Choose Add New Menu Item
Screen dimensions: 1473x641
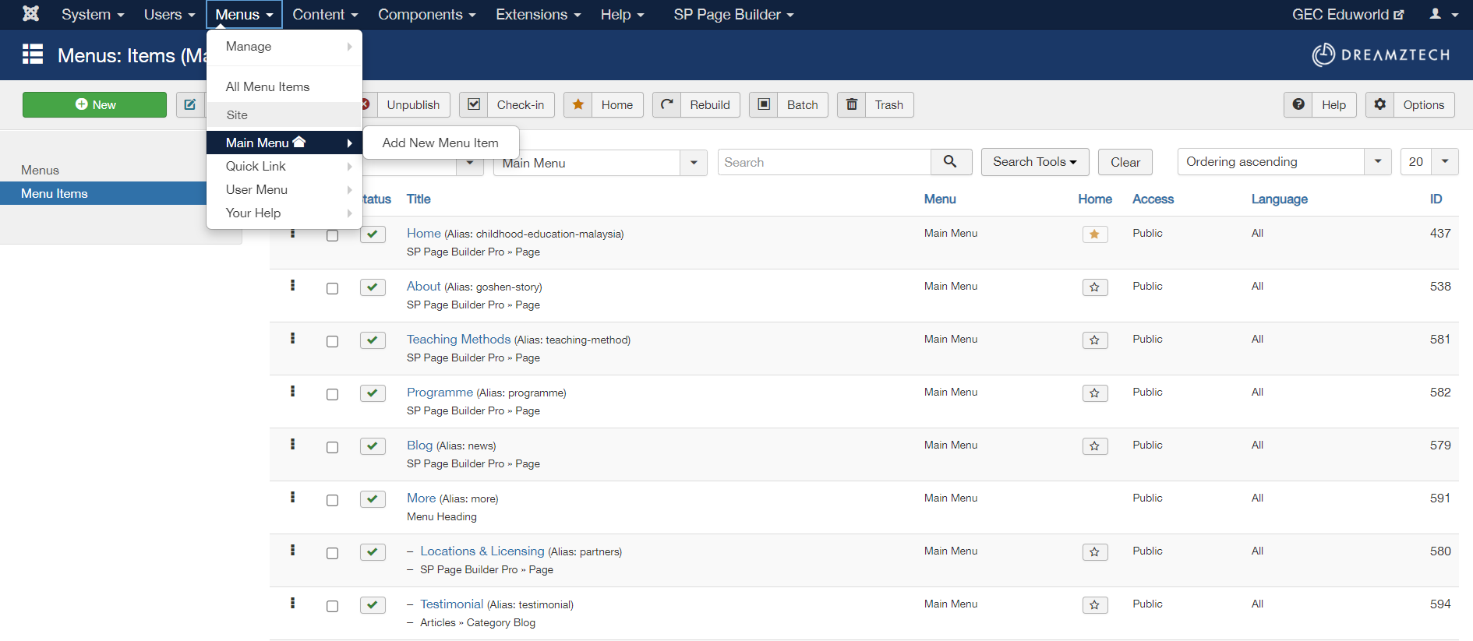440,143
